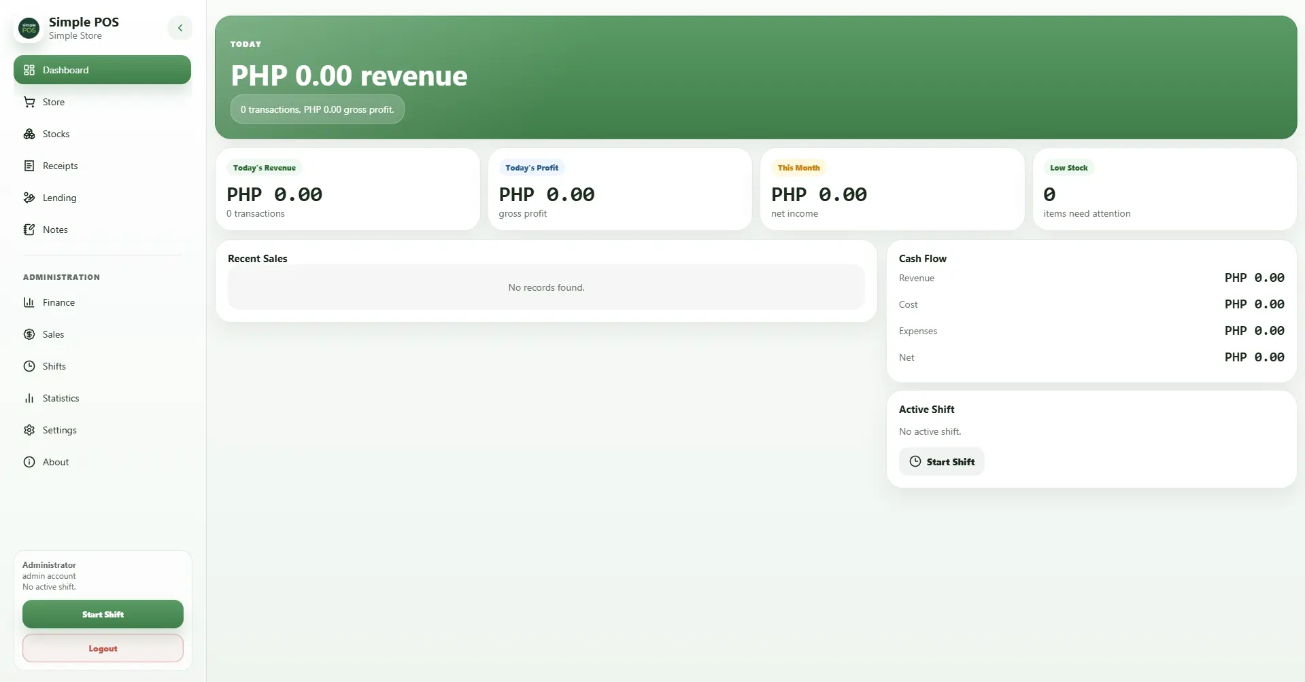Click the clock icon in Start Shift button
This screenshot has width=1305, height=682.
pyautogui.click(x=915, y=461)
